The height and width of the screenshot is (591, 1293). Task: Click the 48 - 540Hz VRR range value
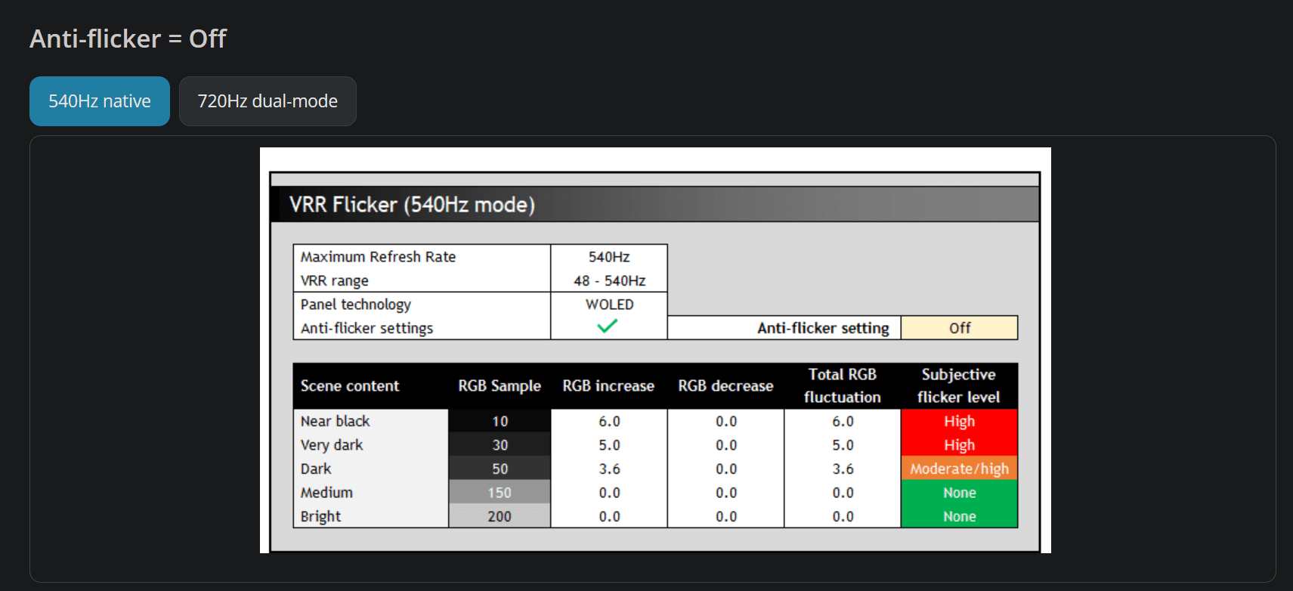click(609, 280)
